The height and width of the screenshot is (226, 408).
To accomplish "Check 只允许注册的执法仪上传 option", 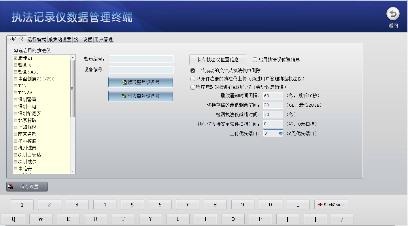I will pyautogui.click(x=193, y=79).
